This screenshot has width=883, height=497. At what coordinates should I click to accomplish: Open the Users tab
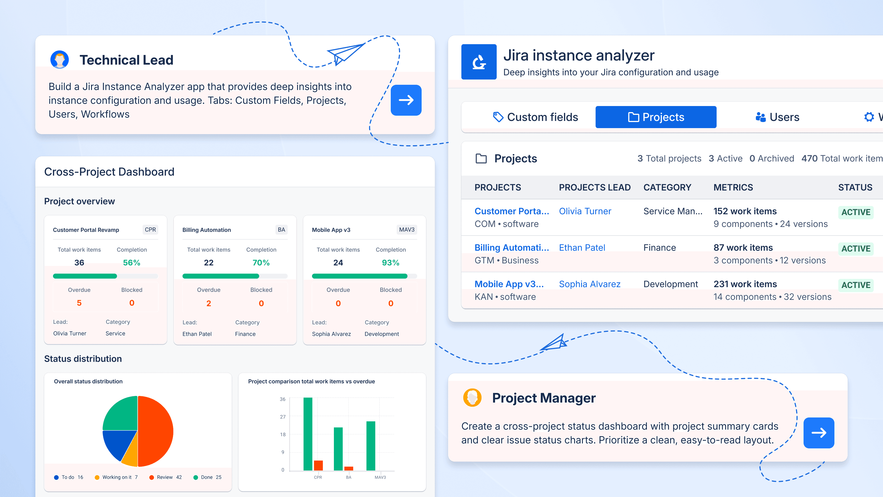(x=776, y=117)
